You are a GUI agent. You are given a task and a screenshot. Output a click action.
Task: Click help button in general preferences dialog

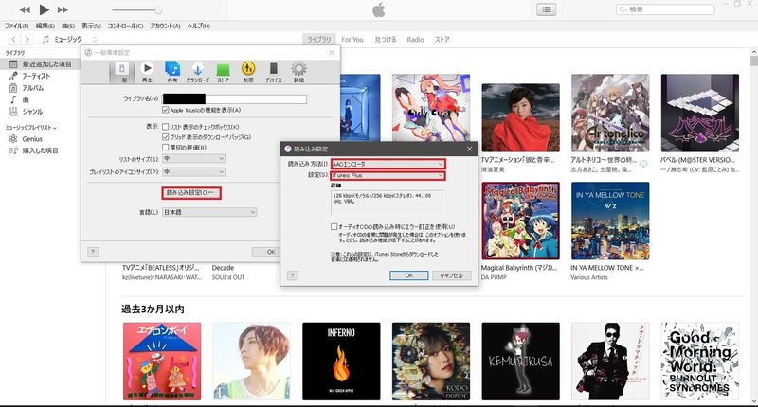point(93,252)
